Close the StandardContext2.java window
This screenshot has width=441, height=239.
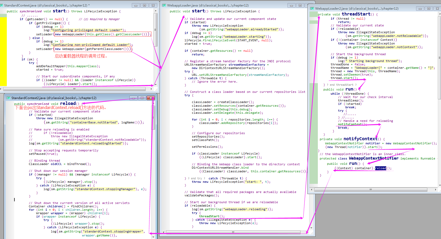151,98
